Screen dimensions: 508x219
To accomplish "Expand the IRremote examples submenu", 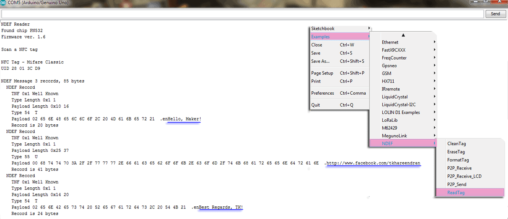I will click(403, 89).
